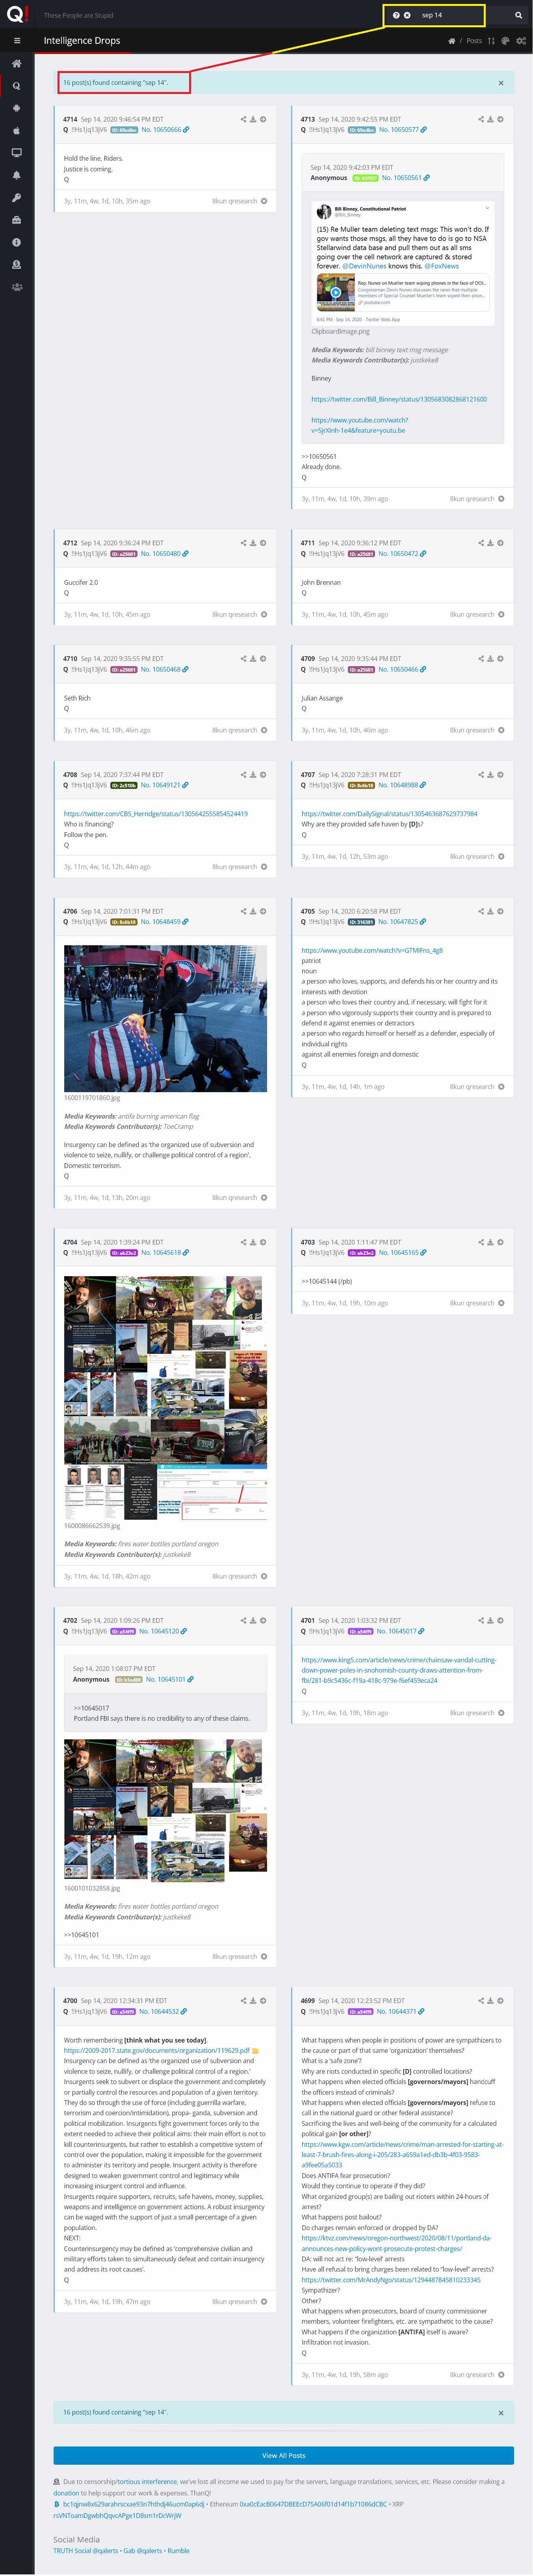
Task: Click the 'These People are Stupid' tagline
Action: click(x=79, y=15)
